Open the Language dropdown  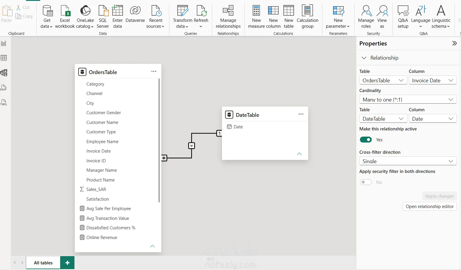pyautogui.click(x=421, y=17)
